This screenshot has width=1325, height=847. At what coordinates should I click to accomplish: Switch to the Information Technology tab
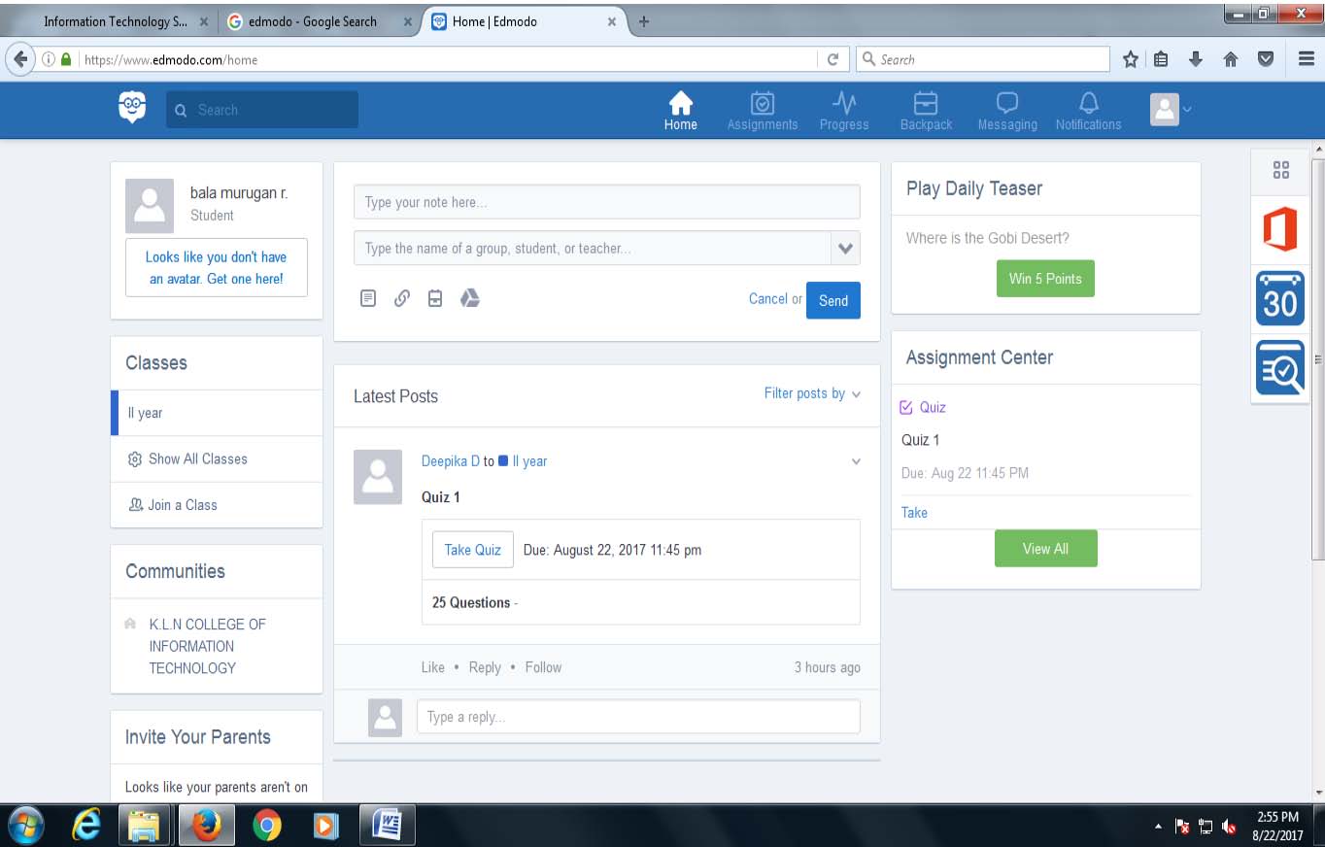pyautogui.click(x=116, y=21)
